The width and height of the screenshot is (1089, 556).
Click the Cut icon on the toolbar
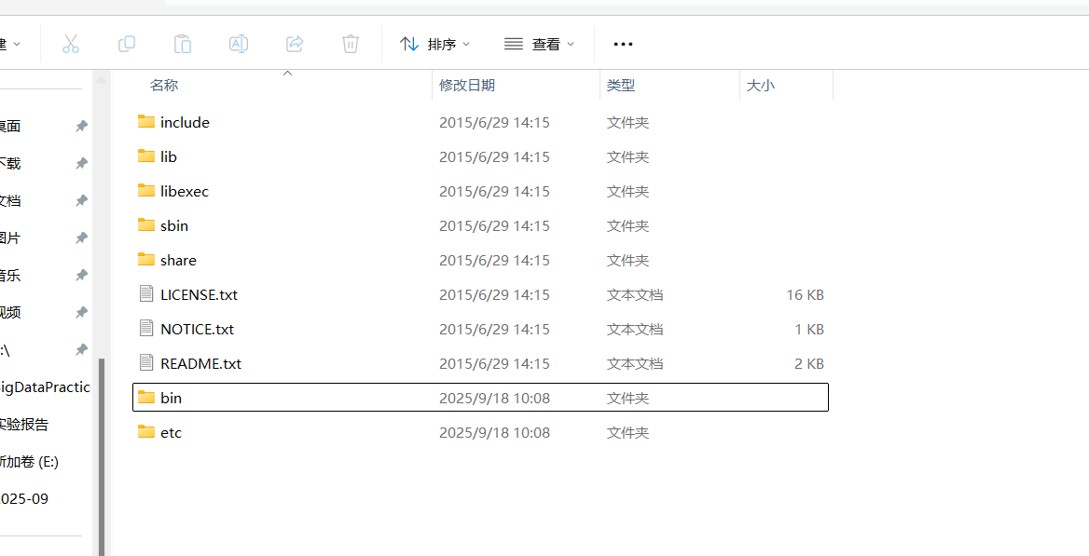(71, 43)
